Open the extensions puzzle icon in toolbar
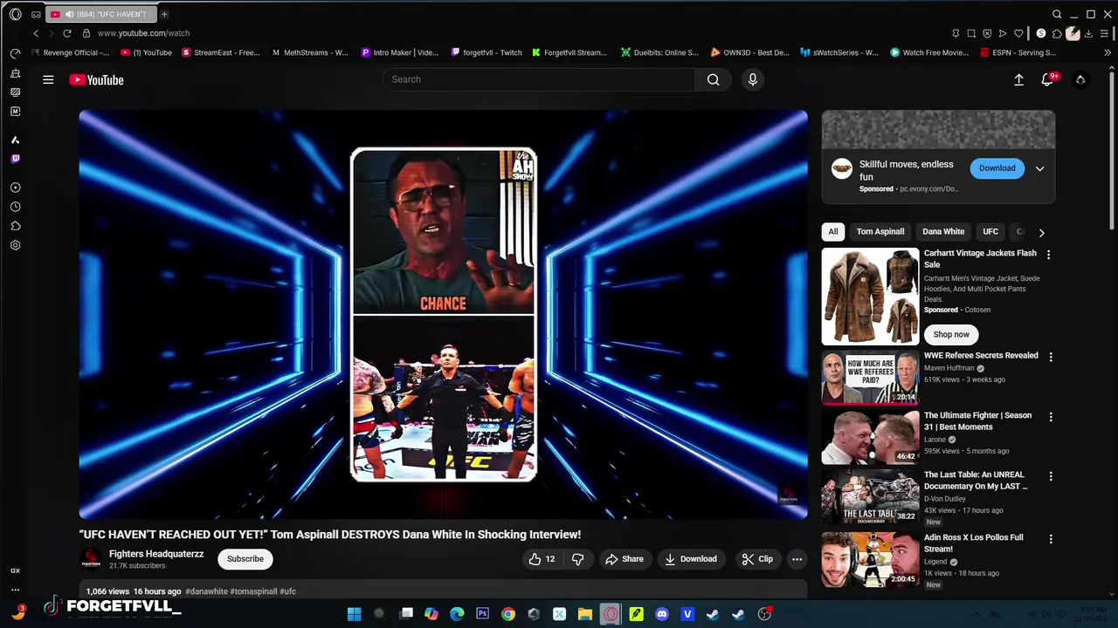The width and height of the screenshot is (1118, 628). (1057, 33)
